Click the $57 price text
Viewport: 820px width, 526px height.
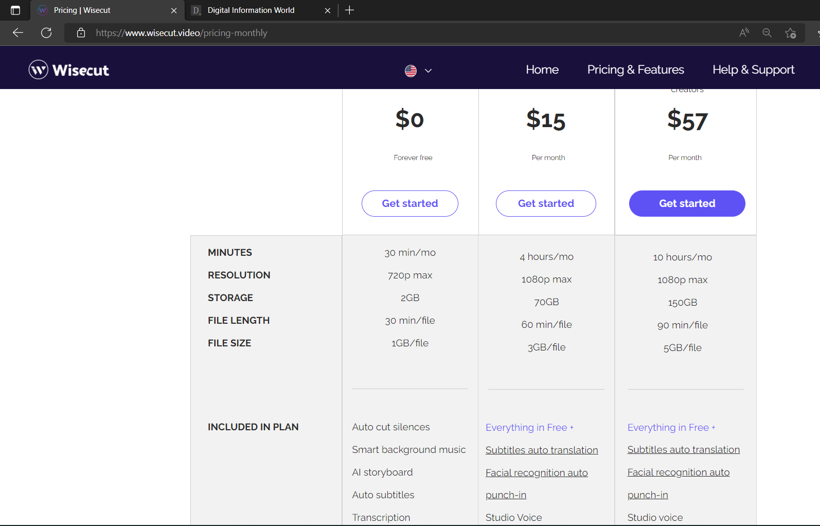click(687, 120)
